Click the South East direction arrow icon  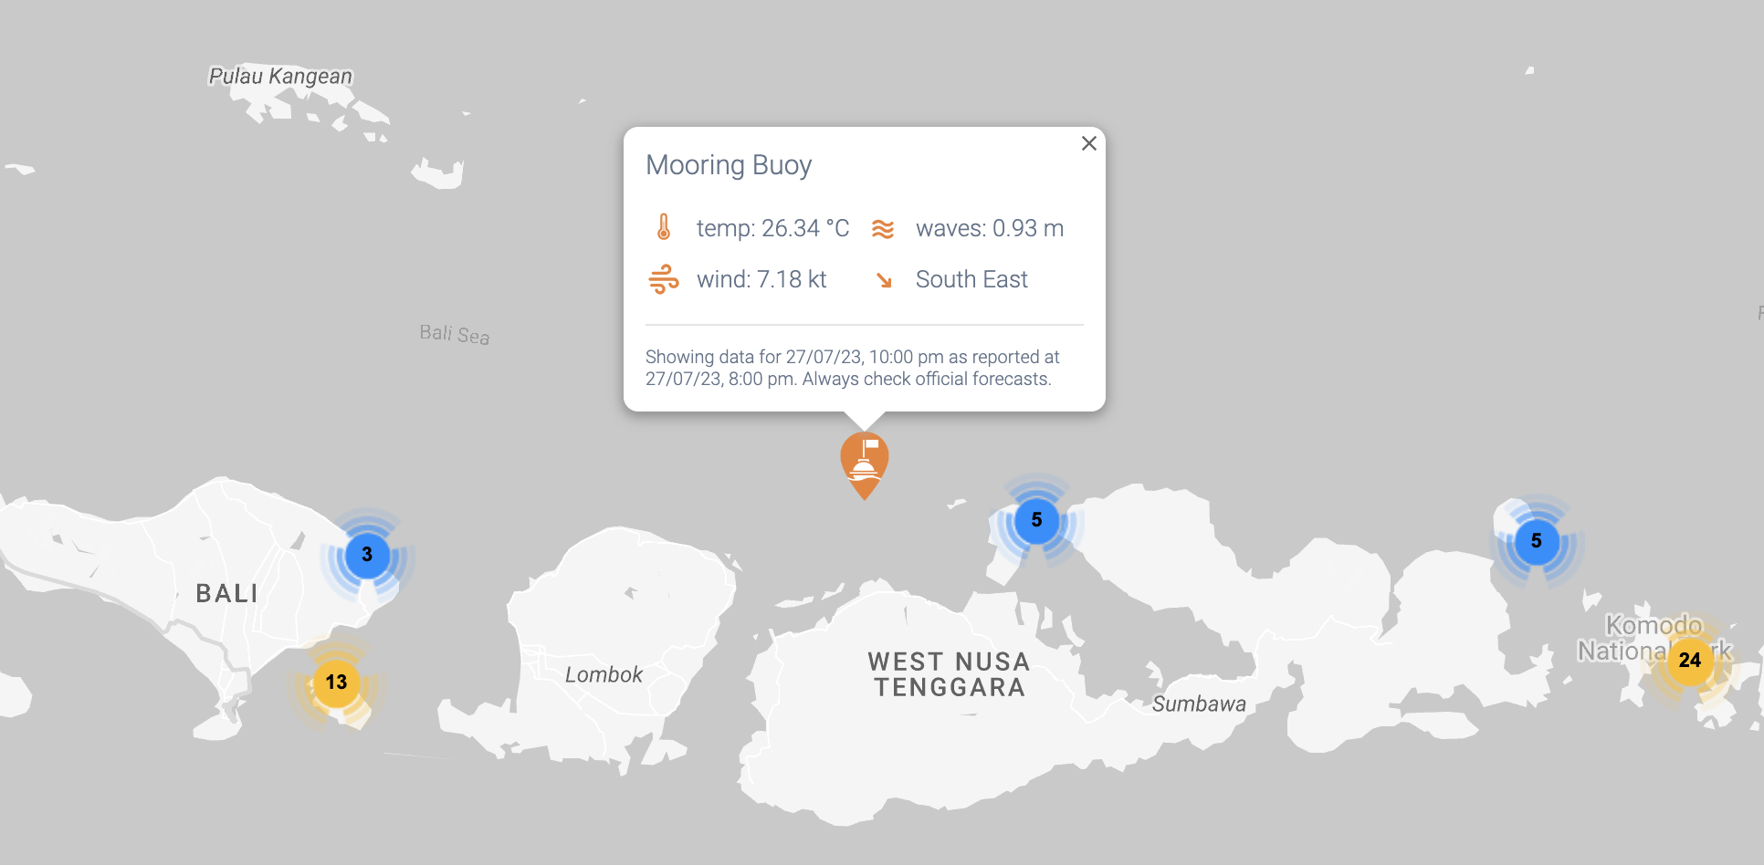coord(884,280)
